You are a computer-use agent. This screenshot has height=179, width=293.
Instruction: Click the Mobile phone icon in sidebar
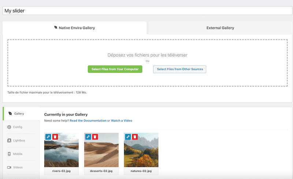pyautogui.click(x=9, y=154)
